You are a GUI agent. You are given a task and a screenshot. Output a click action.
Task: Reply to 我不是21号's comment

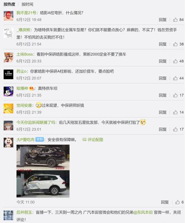click(x=162, y=20)
